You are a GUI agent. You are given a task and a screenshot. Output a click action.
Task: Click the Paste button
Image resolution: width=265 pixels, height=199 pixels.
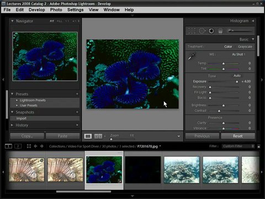tap(62, 136)
